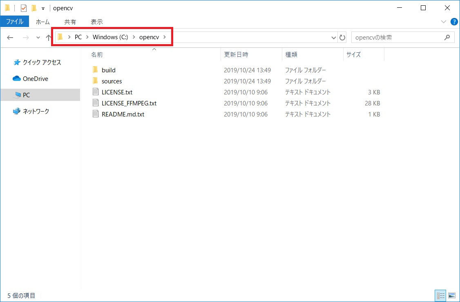Select OneDrive in navigation pane

tap(36, 78)
